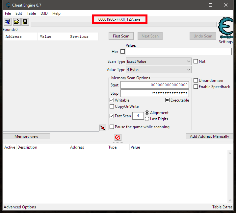This screenshot has height=213, width=236.
Task: Open the Value Type dropdown
Action: 158,70
